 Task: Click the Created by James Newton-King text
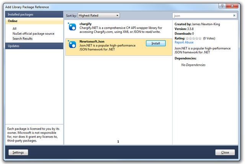197,24
